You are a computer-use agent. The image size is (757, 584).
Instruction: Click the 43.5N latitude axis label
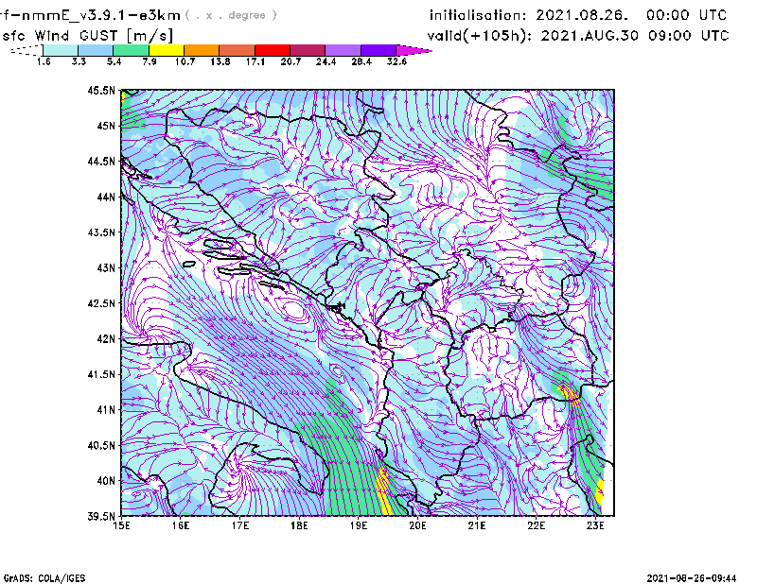101,232
